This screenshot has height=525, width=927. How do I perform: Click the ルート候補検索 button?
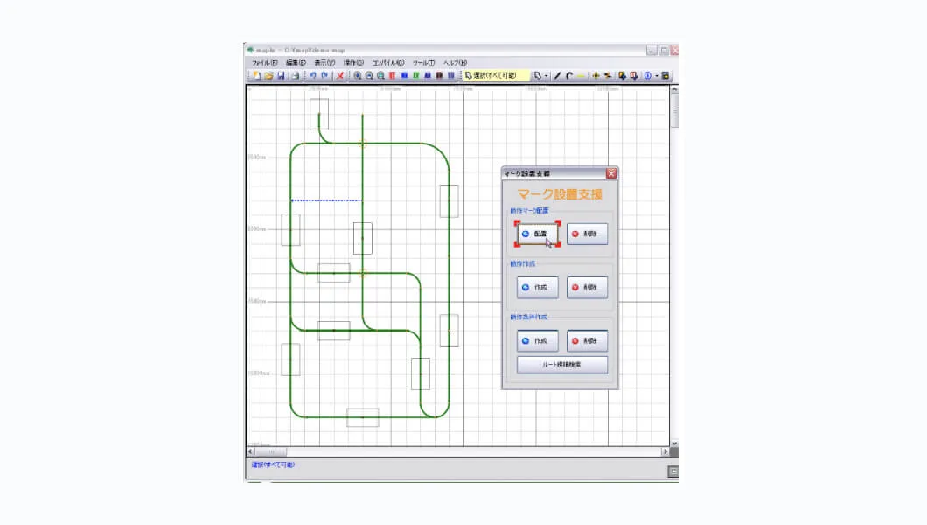[561, 365]
